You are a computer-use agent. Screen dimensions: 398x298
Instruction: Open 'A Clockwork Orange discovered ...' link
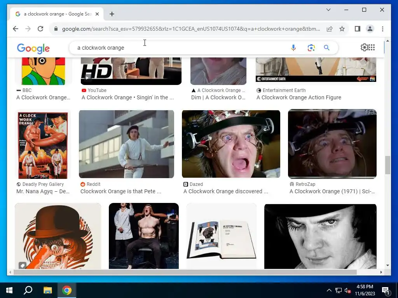(226, 191)
